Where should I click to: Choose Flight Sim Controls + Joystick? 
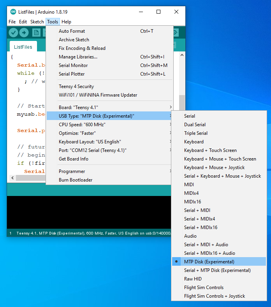pos(219,296)
